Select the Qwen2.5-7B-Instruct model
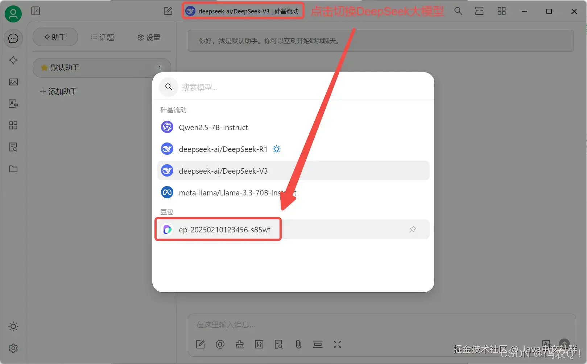587x364 pixels. [293, 127]
